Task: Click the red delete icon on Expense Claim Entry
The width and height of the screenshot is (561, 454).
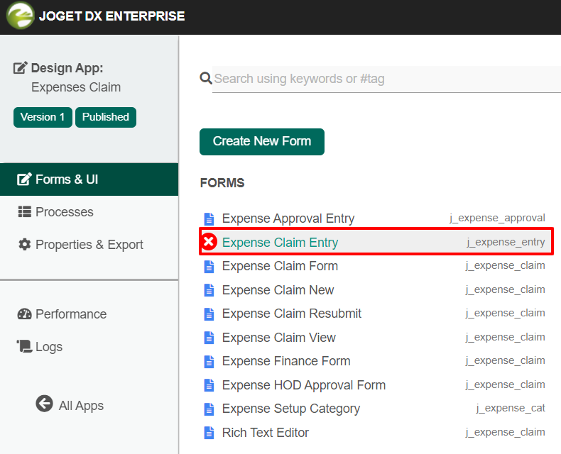Action: click(x=209, y=243)
